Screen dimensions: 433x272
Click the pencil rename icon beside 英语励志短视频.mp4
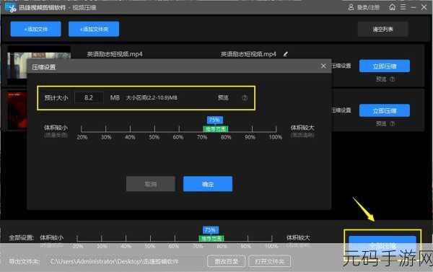[x=286, y=54]
